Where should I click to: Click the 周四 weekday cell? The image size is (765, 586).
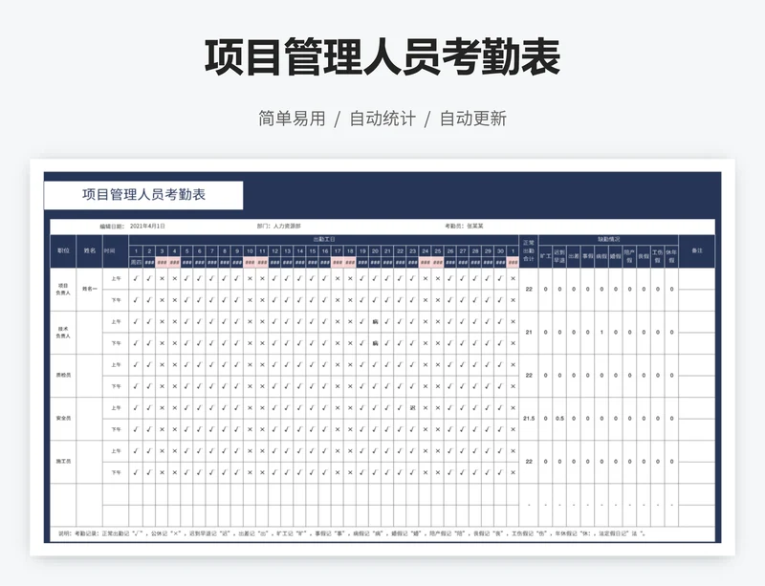(136, 263)
